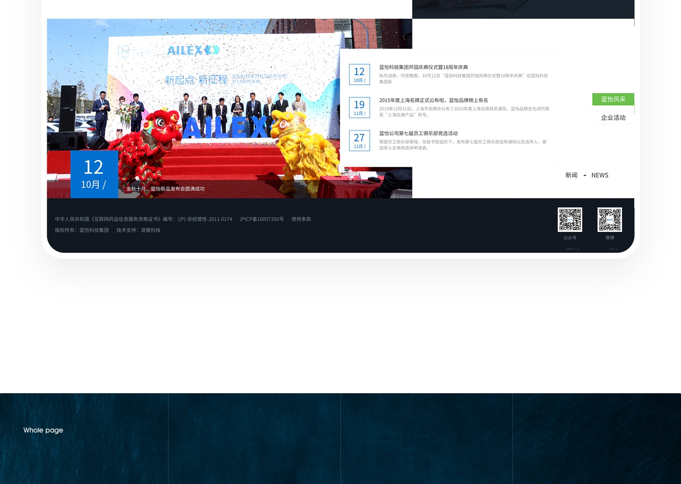This screenshot has width=681, height=484.
Task: Click the lion dance event photo
Action: [229, 108]
